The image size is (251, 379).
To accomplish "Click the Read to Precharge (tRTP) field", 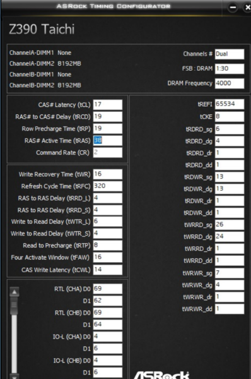I will 108,245.
